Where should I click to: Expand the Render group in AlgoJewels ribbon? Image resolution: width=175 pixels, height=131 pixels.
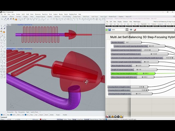[x=150, y=26]
